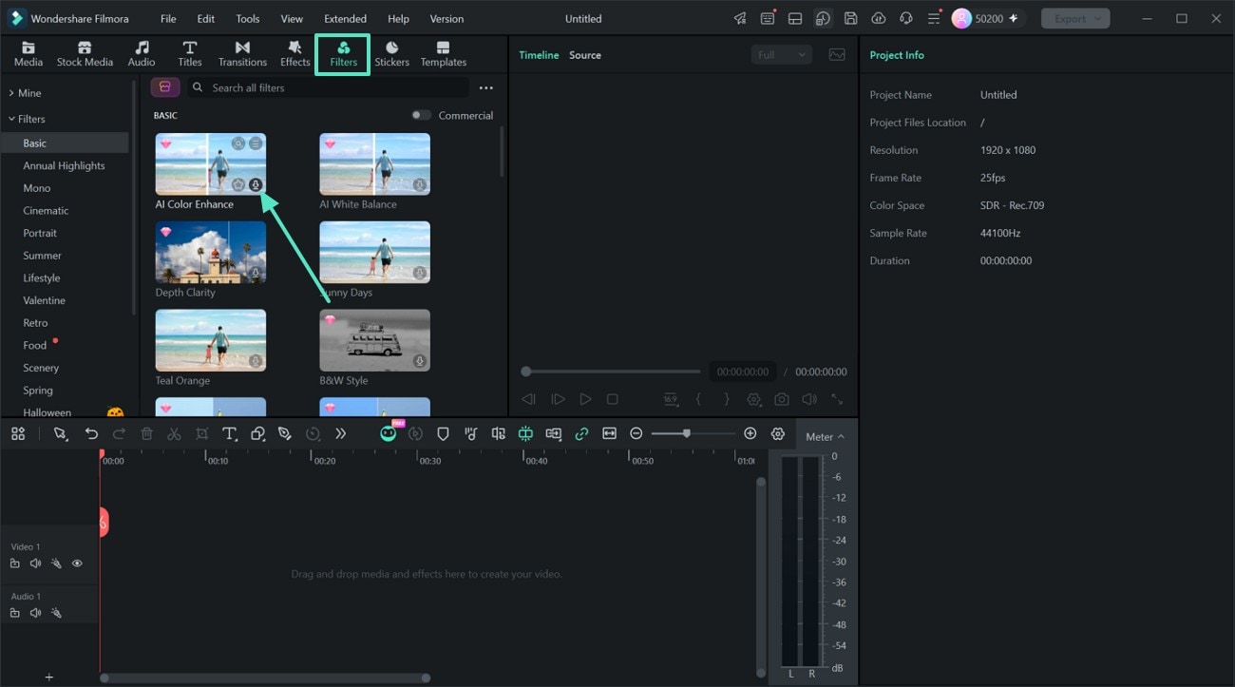Toggle the green snapping icon in timeline toolbar

525,433
